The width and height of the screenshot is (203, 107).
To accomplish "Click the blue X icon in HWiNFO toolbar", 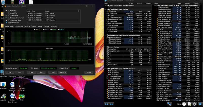I will point(200,104).
